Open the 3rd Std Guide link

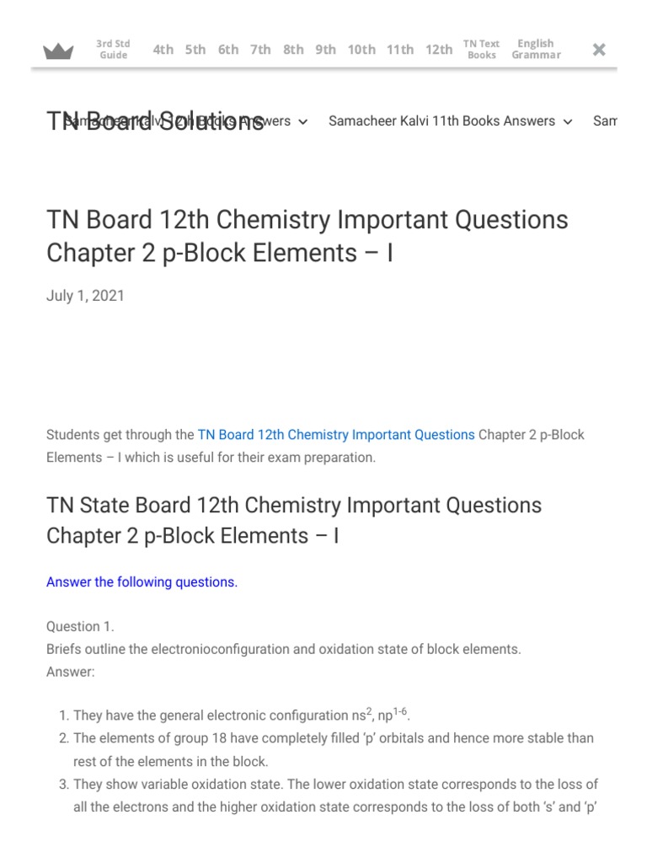[x=113, y=50]
